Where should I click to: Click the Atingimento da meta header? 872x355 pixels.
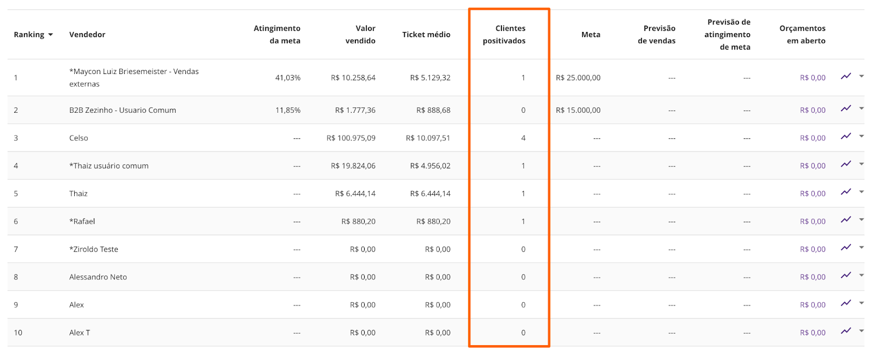tap(276, 34)
